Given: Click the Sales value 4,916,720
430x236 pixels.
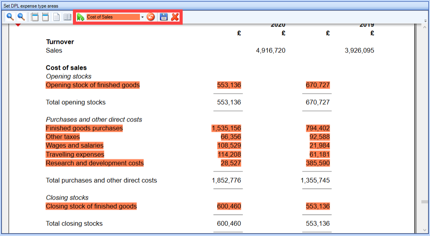Looking at the screenshot, I should point(271,51).
